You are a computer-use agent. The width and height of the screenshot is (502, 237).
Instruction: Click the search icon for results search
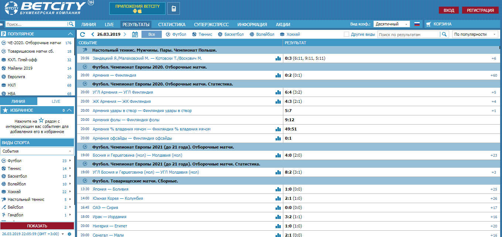coord(444,34)
